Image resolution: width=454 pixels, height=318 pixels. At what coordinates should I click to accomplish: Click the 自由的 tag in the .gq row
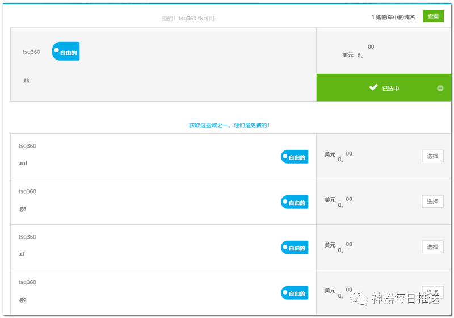click(x=295, y=293)
